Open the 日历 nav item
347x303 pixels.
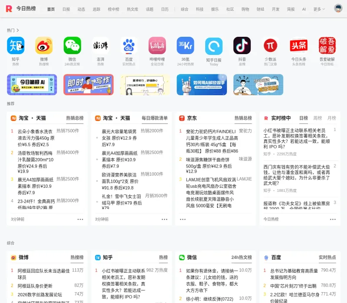click(165, 9)
